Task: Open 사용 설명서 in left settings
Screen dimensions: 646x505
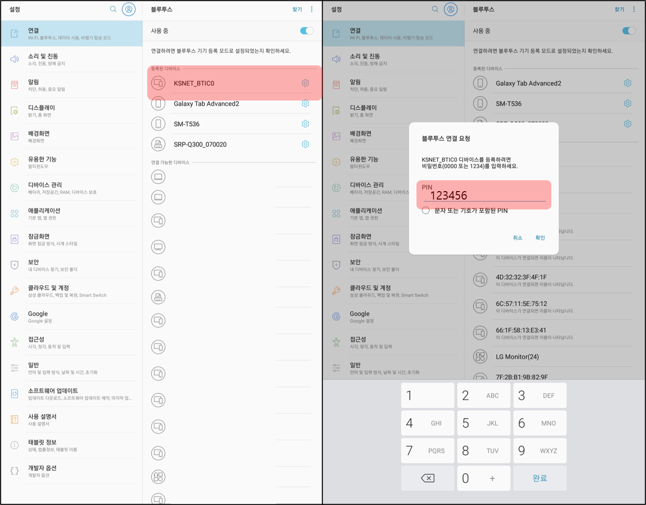Action: point(71,420)
